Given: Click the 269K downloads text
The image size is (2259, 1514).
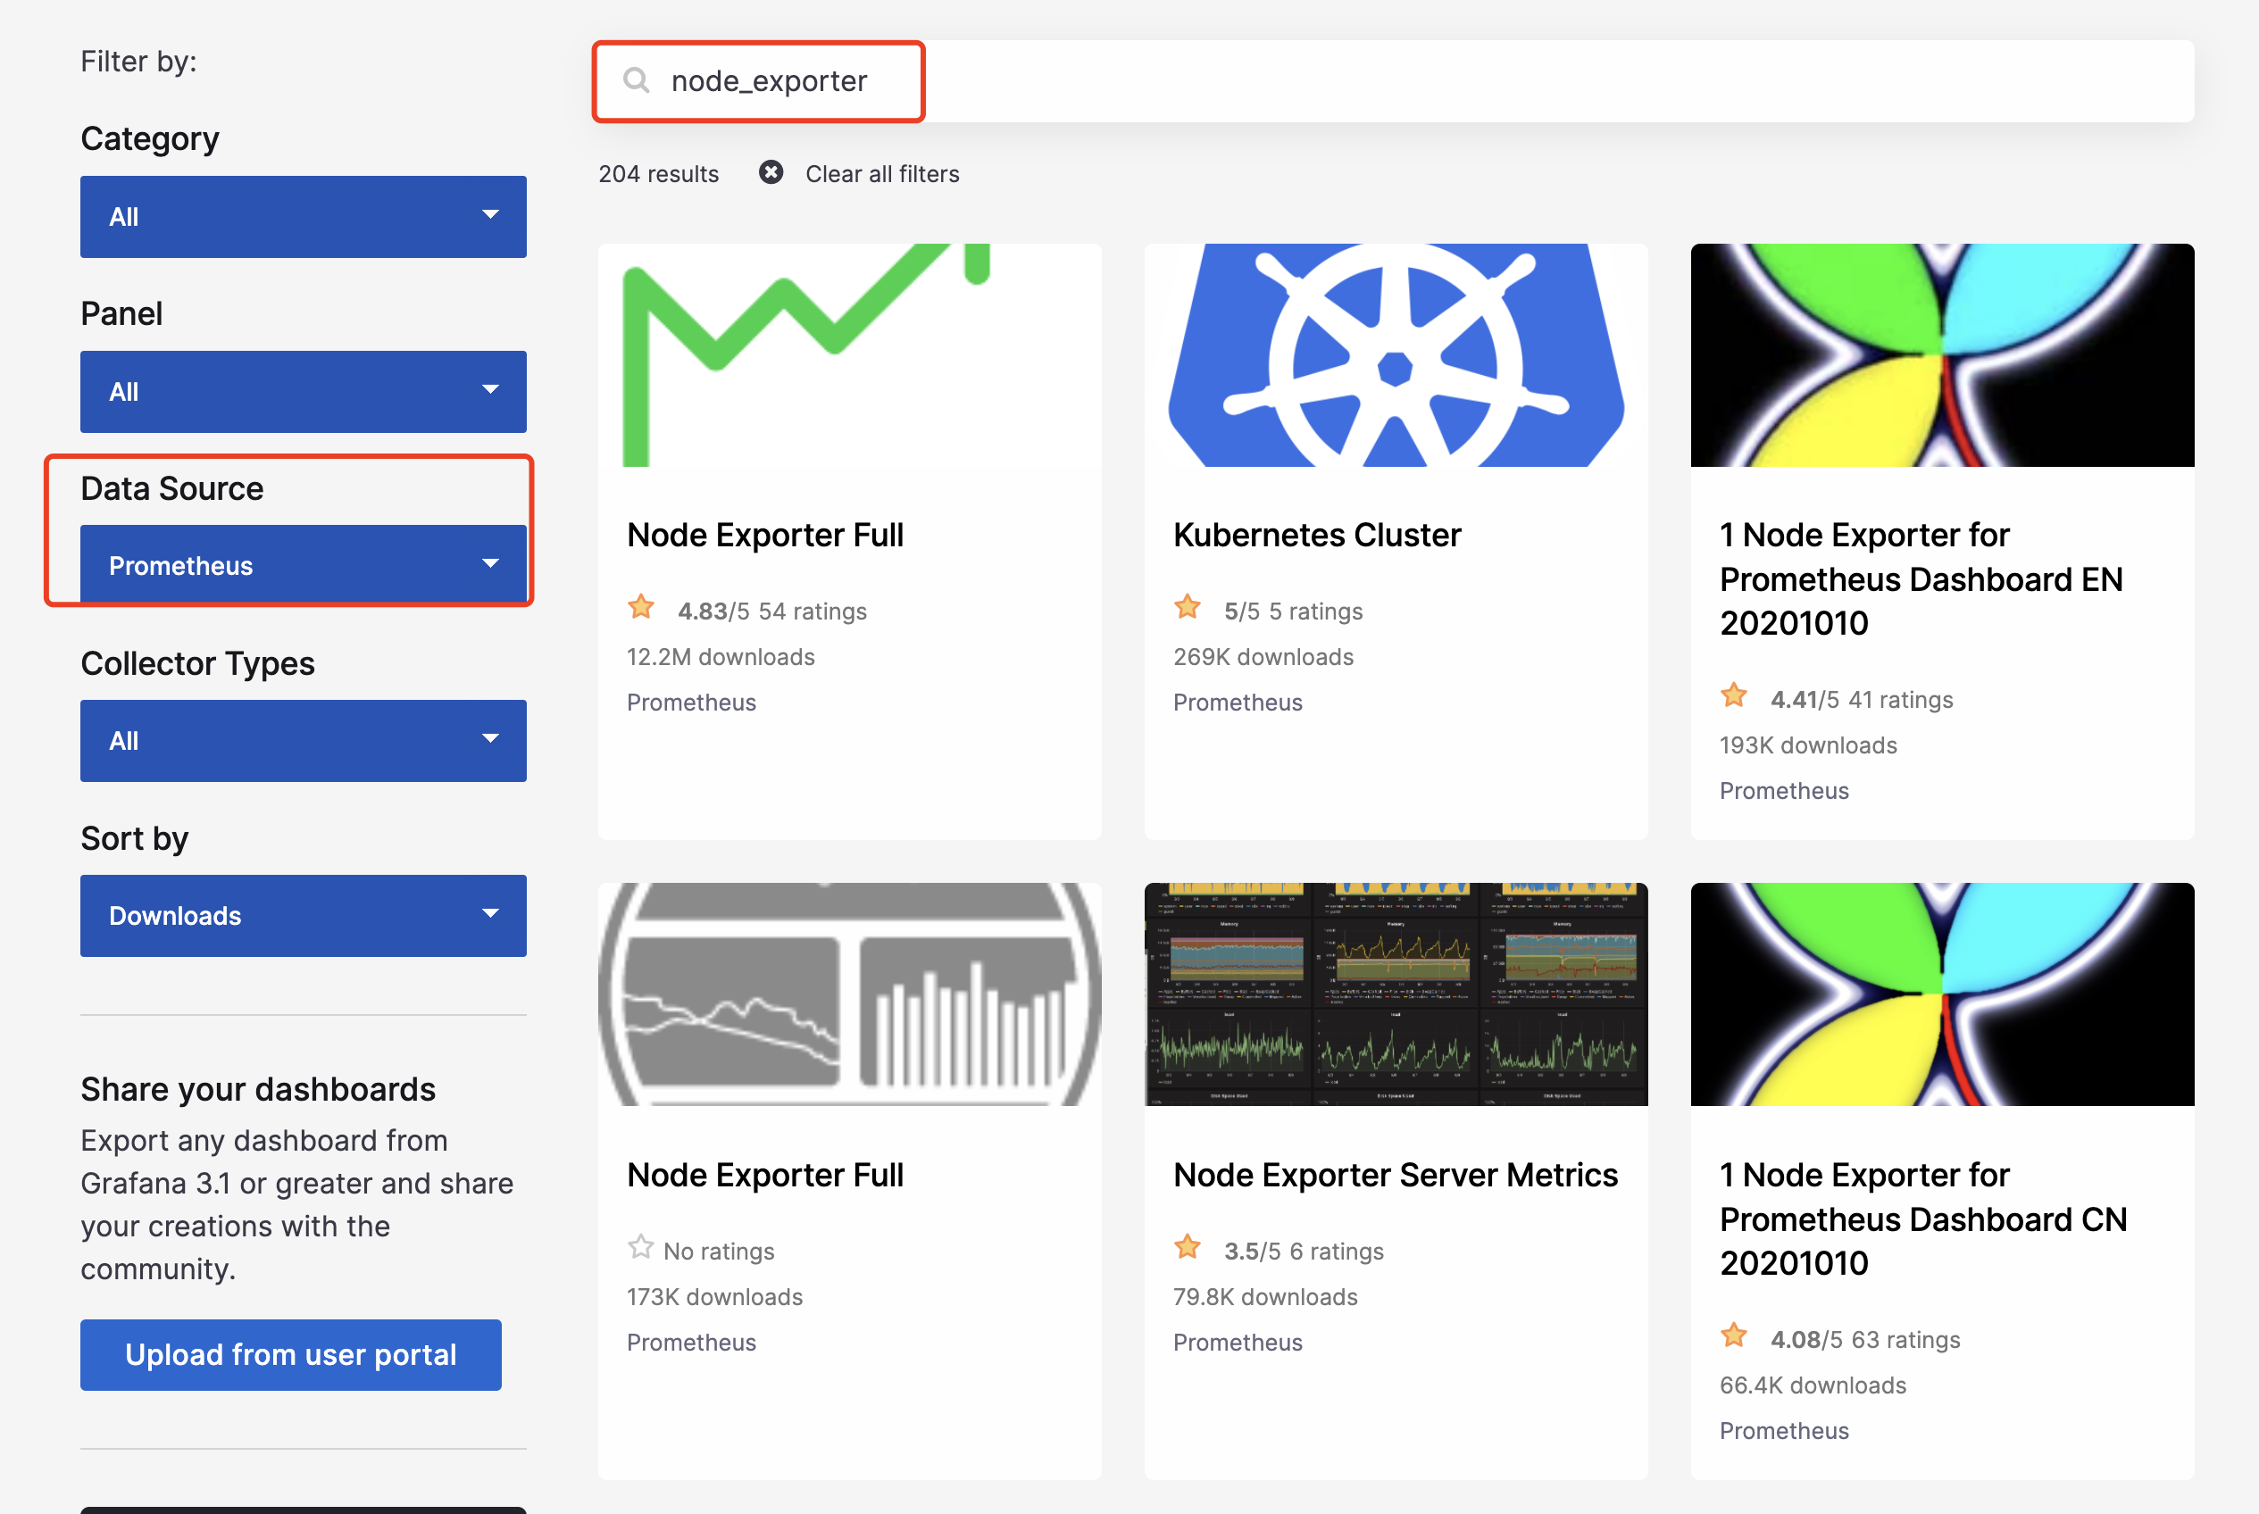Looking at the screenshot, I should point(1263,657).
